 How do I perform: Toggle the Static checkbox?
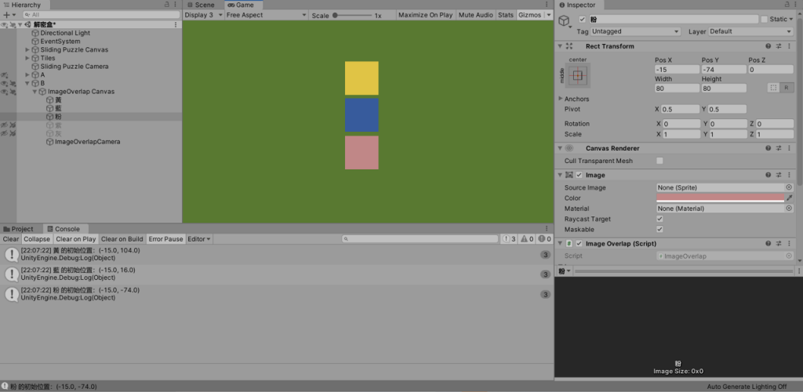(765, 19)
